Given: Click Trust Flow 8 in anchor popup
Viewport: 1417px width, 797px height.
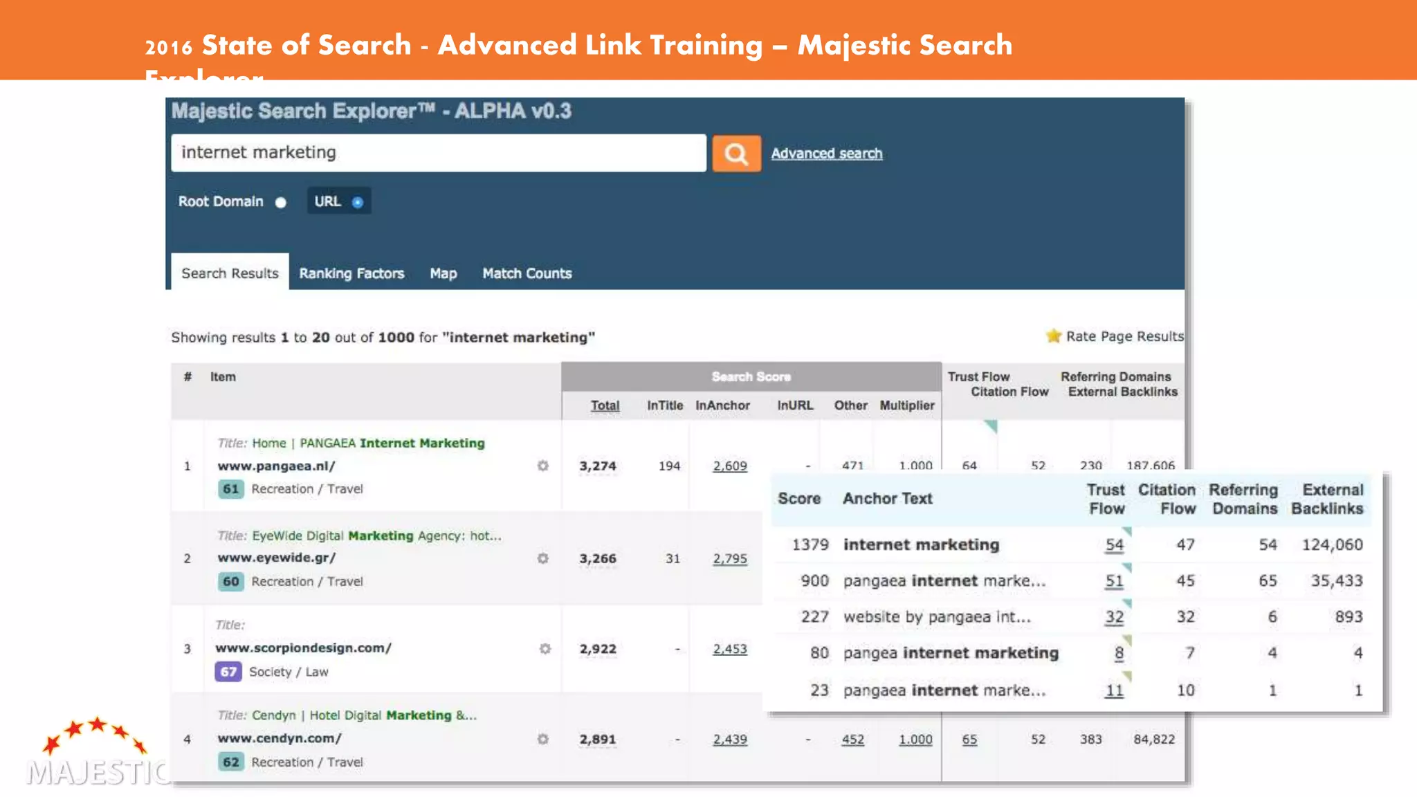Looking at the screenshot, I should pyautogui.click(x=1119, y=653).
